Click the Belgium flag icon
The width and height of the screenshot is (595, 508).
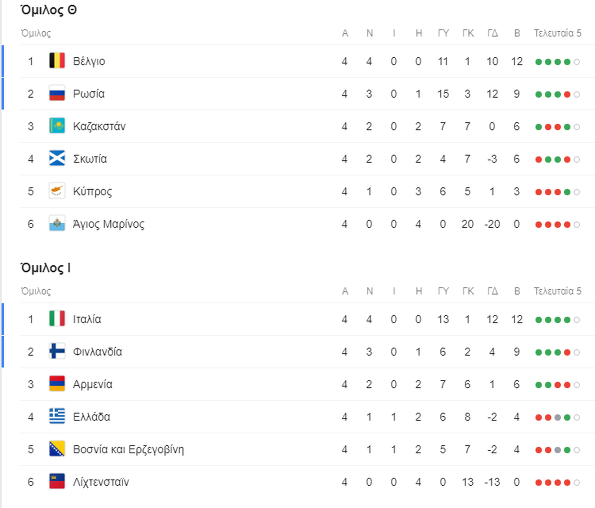(x=57, y=60)
